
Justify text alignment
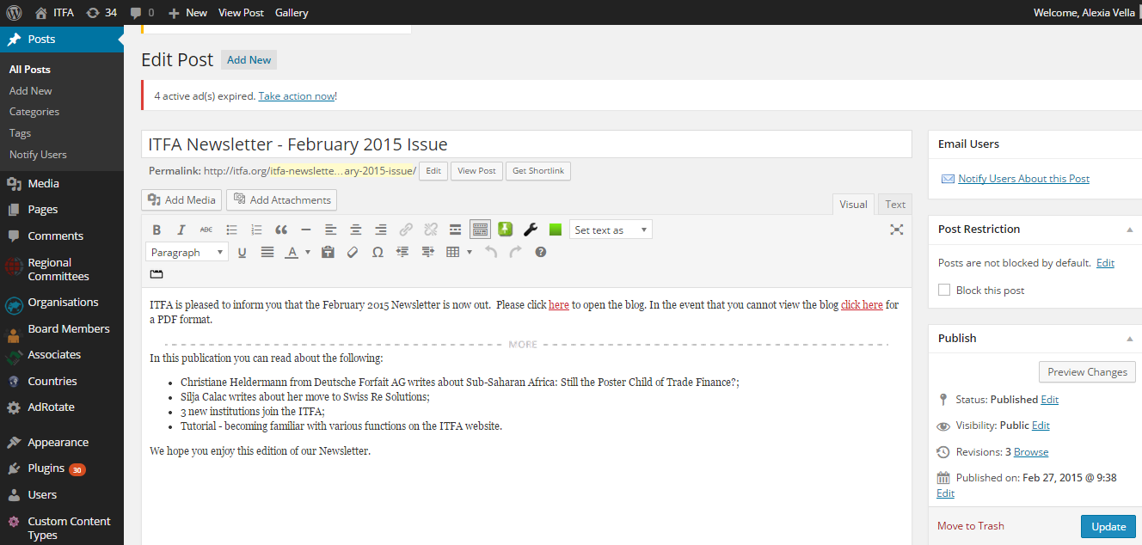[x=267, y=252]
